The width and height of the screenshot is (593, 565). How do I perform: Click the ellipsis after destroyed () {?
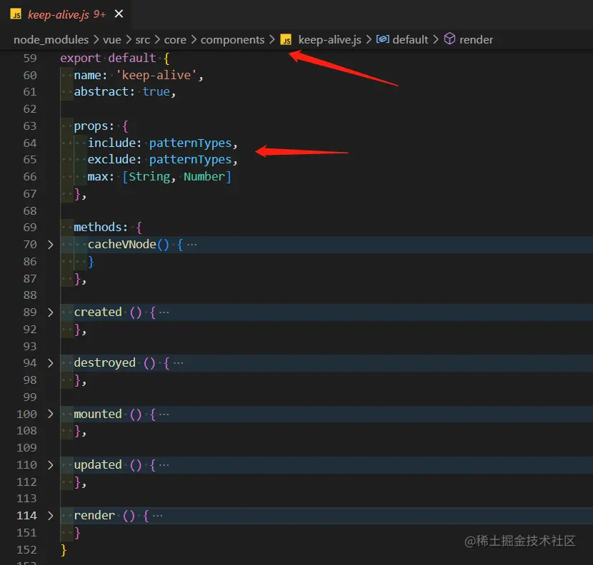point(178,363)
